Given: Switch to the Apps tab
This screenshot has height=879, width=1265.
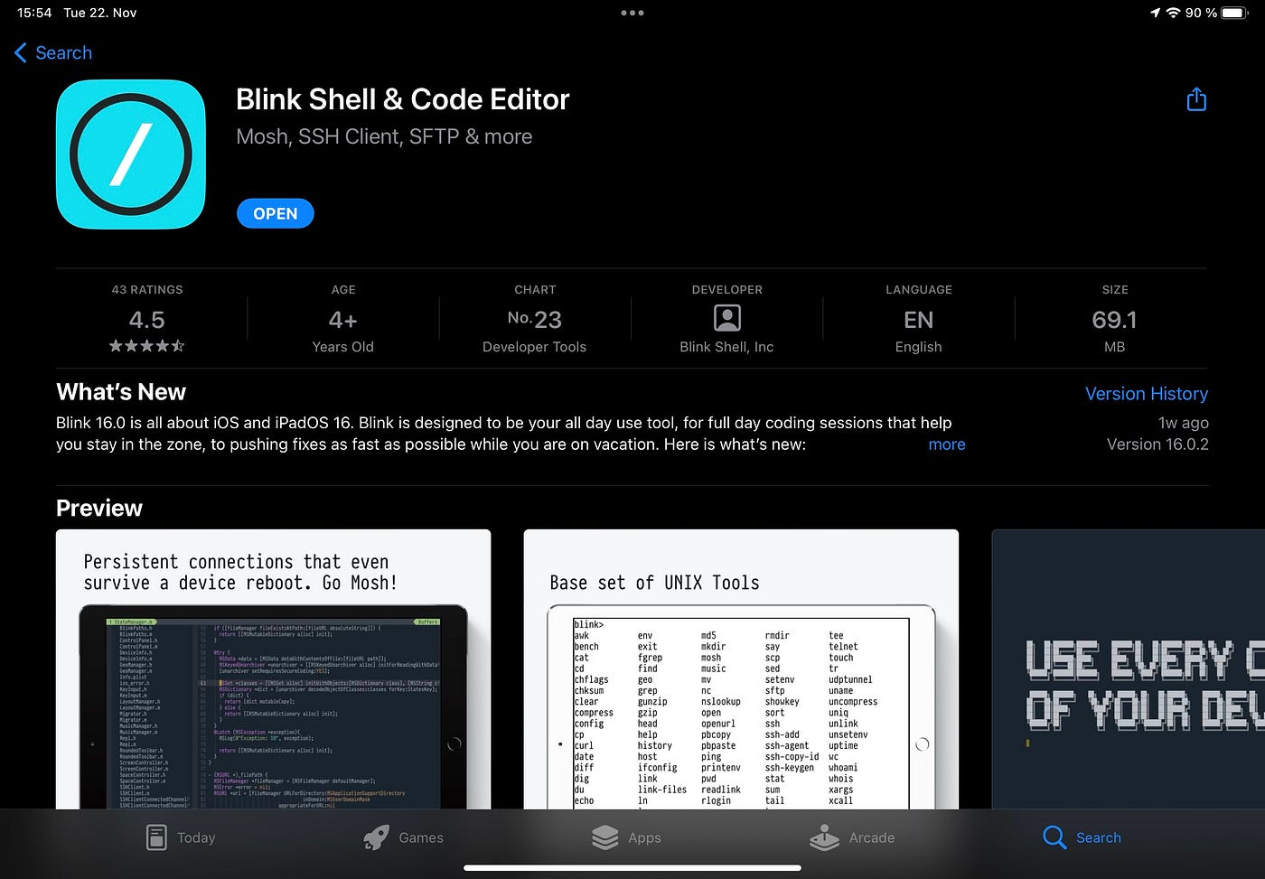Looking at the screenshot, I should (626, 837).
